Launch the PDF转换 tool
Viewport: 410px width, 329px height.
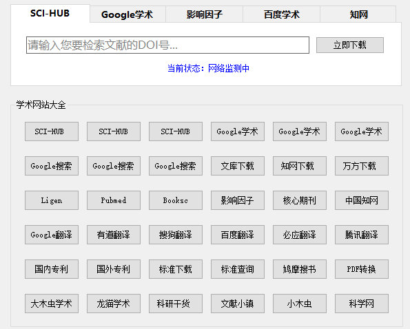tap(361, 270)
